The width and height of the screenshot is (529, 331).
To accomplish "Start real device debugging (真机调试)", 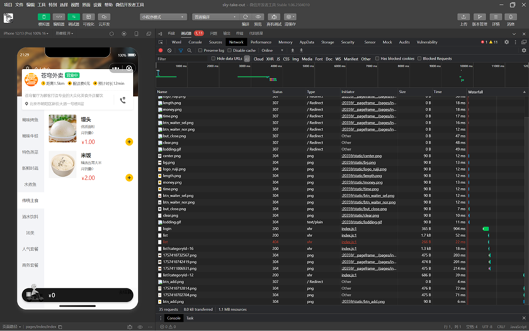I will [274, 17].
